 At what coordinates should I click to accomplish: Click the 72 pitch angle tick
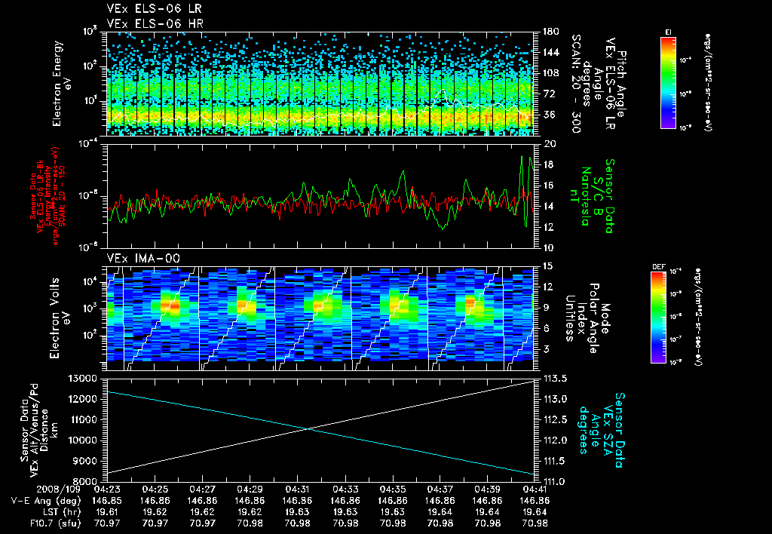pyautogui.click(x=549, y=94)
